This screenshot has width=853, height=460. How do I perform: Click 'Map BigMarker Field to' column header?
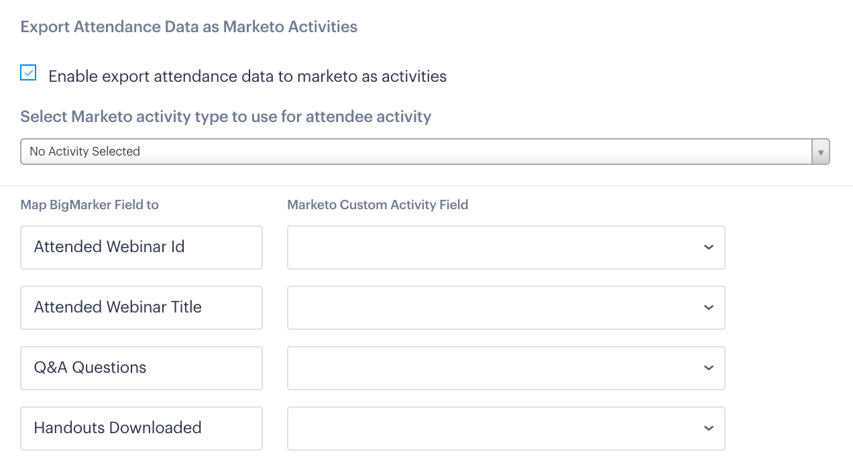click(89, 205)
